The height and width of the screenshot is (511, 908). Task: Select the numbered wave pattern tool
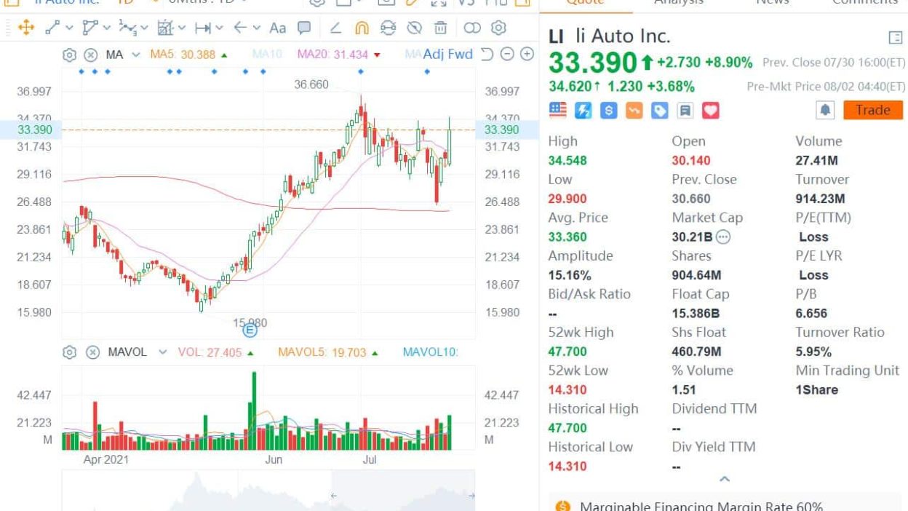127,28
